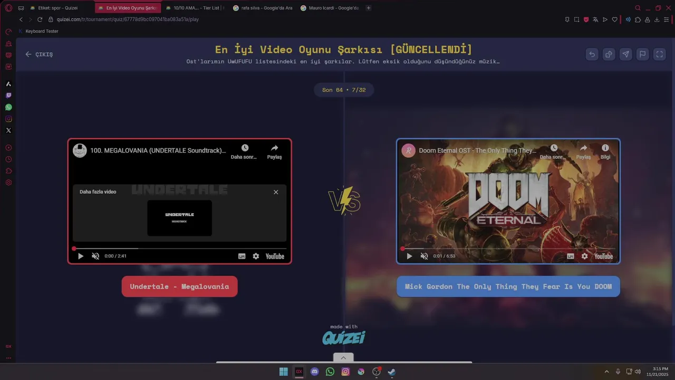The width and height of the screenshot is (675, 380).
Task: Switch to 'Mauro Icardi - Google'da' tab
Action: [330, 8]
